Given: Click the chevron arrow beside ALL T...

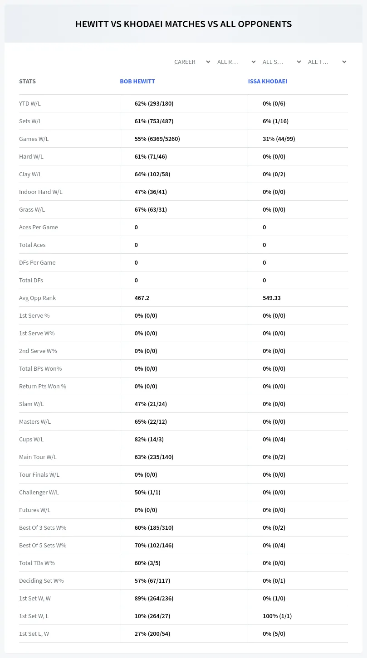Looking at the screenshot, I should (344, 62).
